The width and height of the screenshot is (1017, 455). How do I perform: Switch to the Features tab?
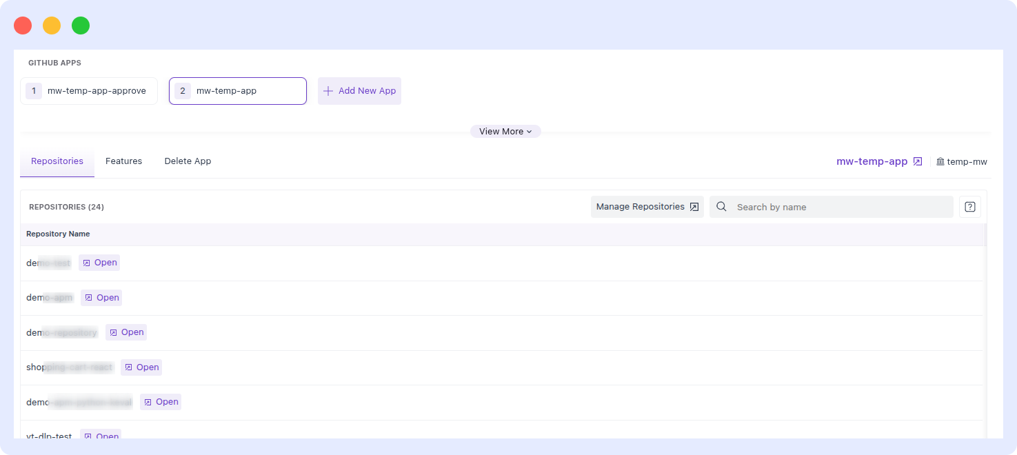pyautogui.click(x=123, y=161)
